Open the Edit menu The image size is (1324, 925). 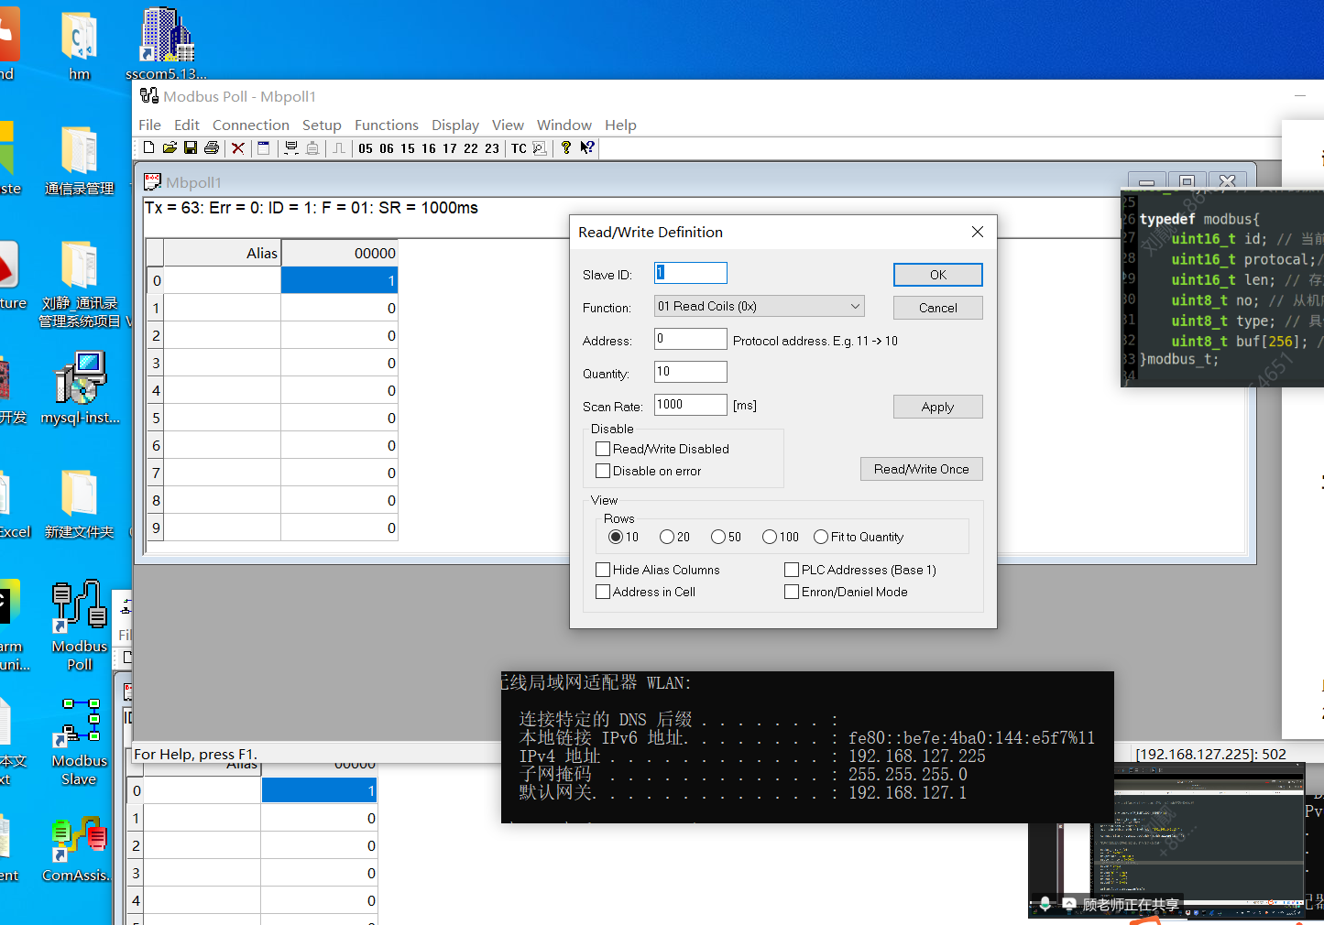[187, 125]
